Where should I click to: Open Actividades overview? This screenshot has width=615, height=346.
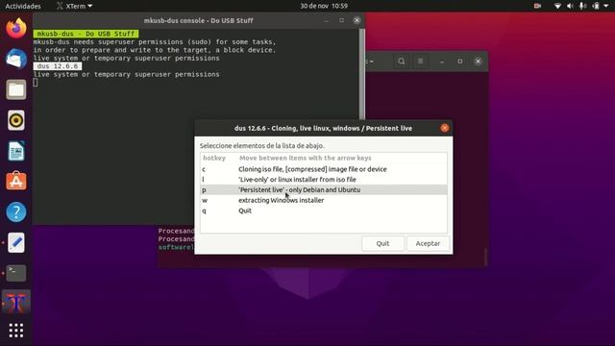point(23,6)
